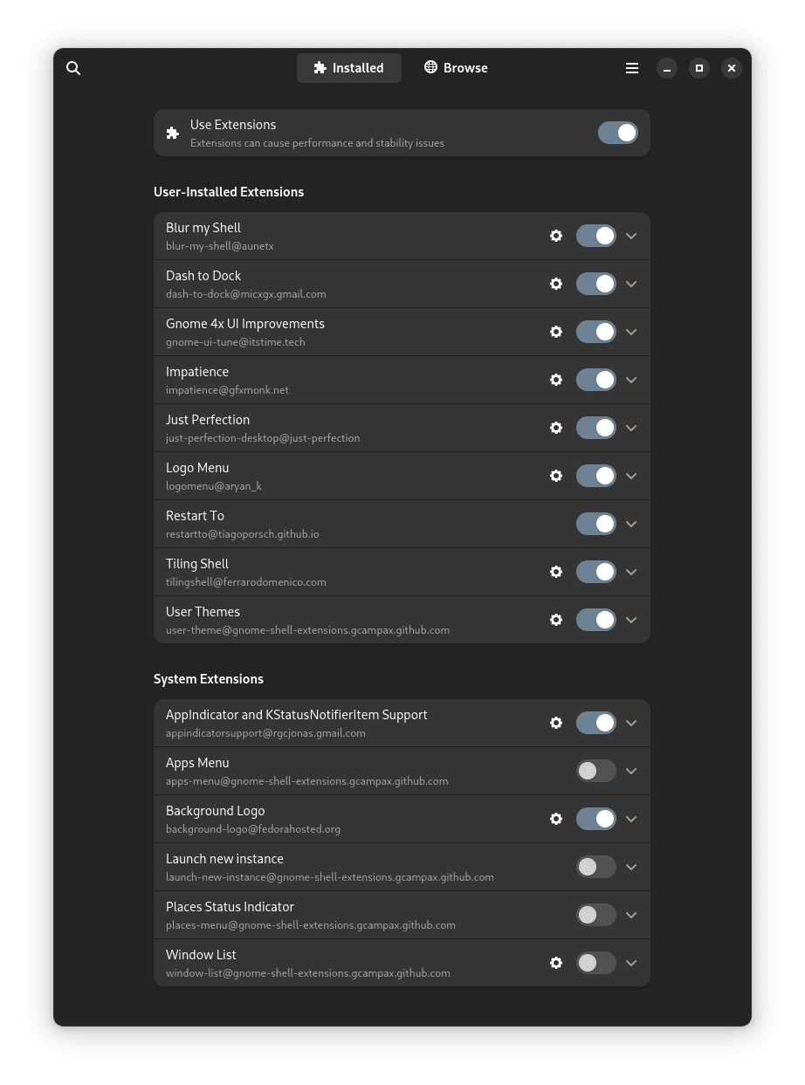Disable the Impatience extension toggle

595,380
